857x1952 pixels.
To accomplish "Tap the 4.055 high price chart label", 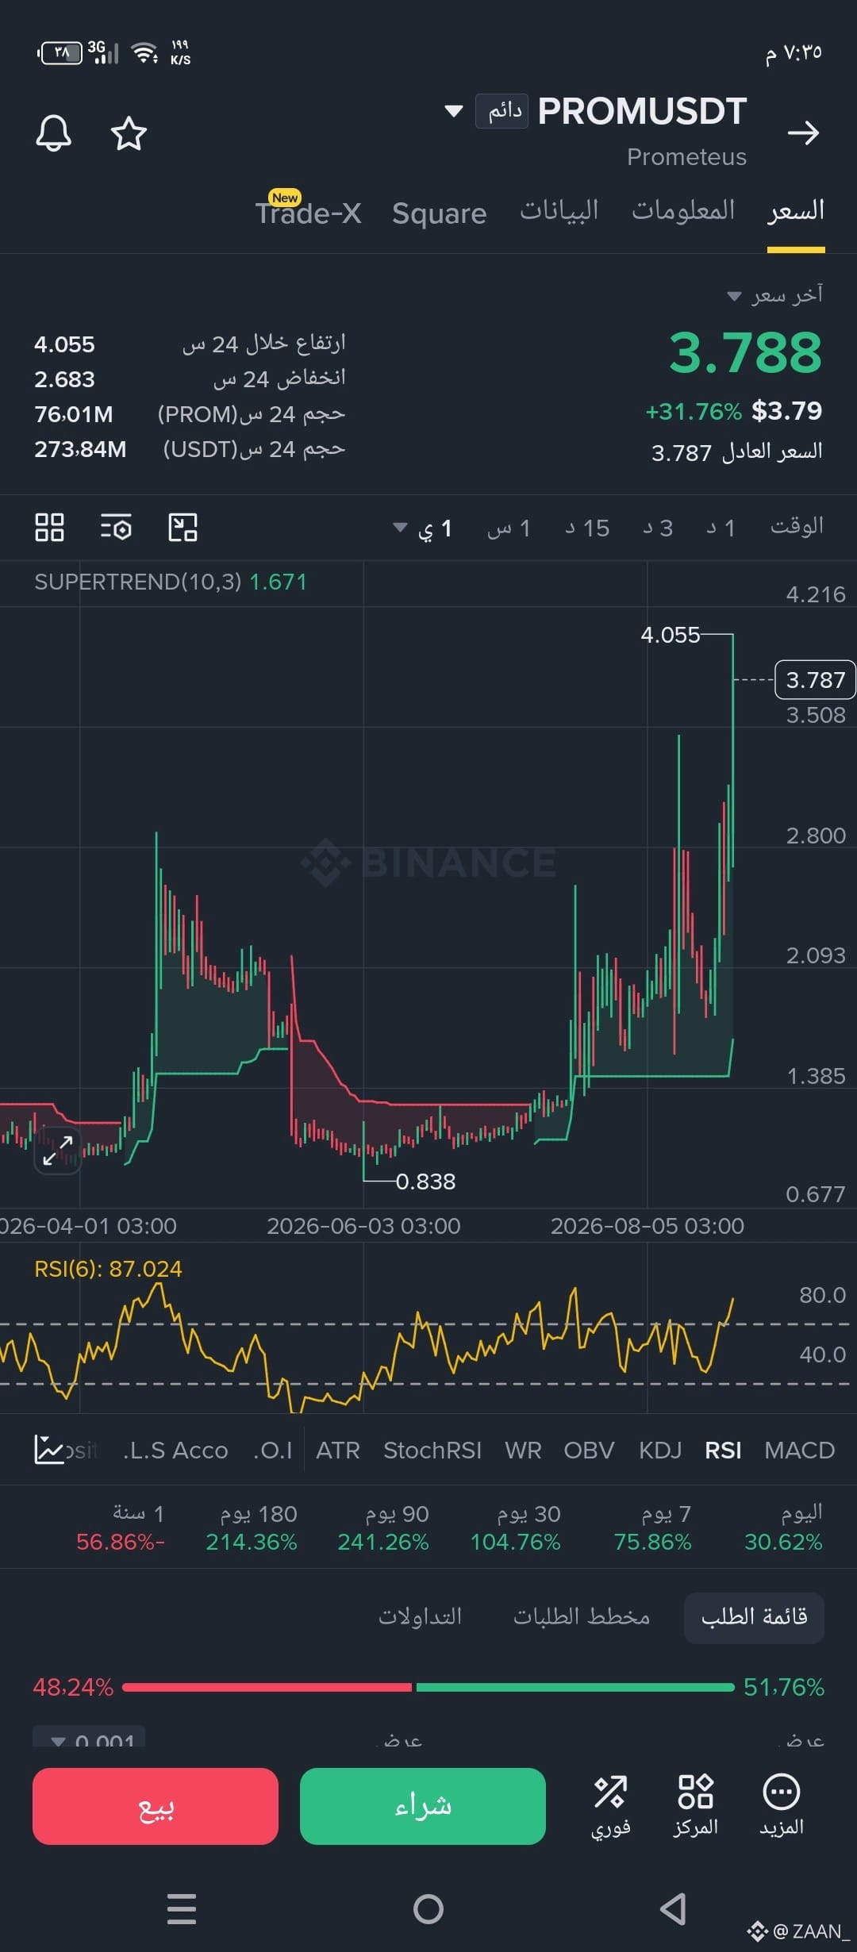I will pos(671,635).
